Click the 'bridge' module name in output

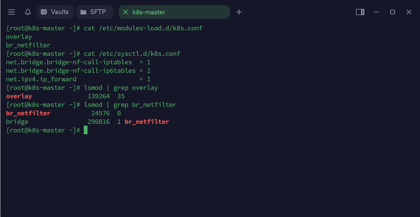click(x=17, y=122)
